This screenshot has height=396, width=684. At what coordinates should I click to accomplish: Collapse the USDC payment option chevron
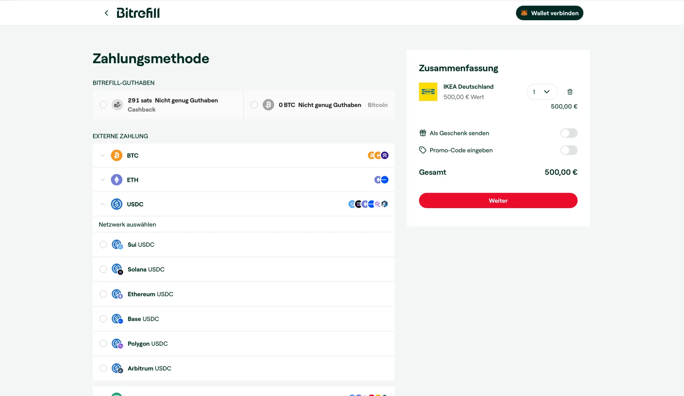click(102, 204)
